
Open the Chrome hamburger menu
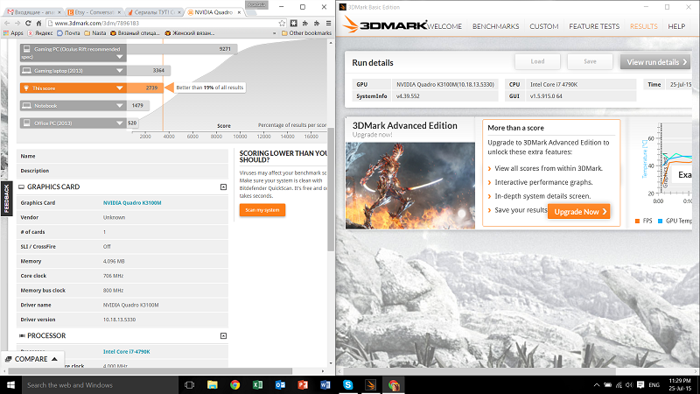pyautogui.click(x=329, y=23)
